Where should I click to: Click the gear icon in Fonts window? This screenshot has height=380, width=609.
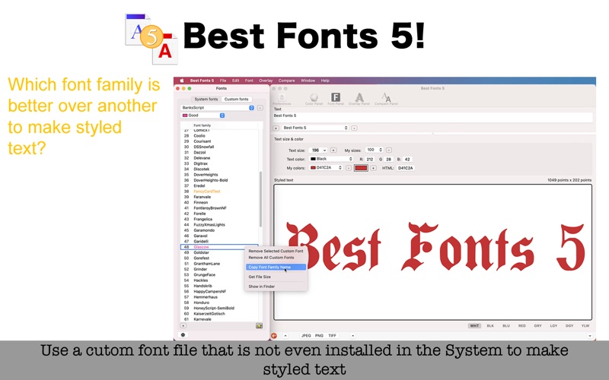tap(183, 334)
